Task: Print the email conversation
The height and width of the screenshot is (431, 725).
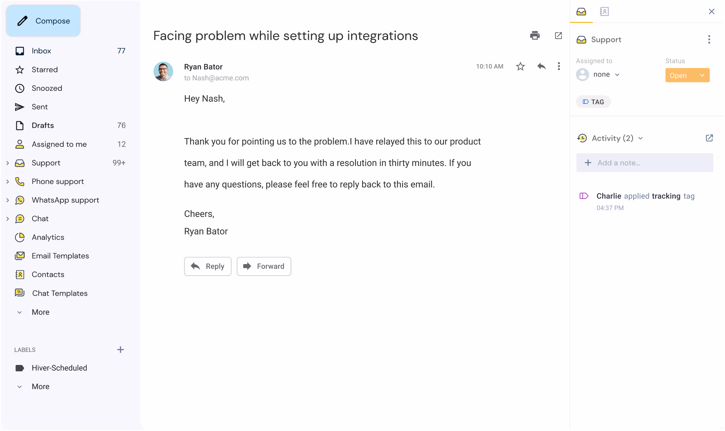Action: point(535,36)
